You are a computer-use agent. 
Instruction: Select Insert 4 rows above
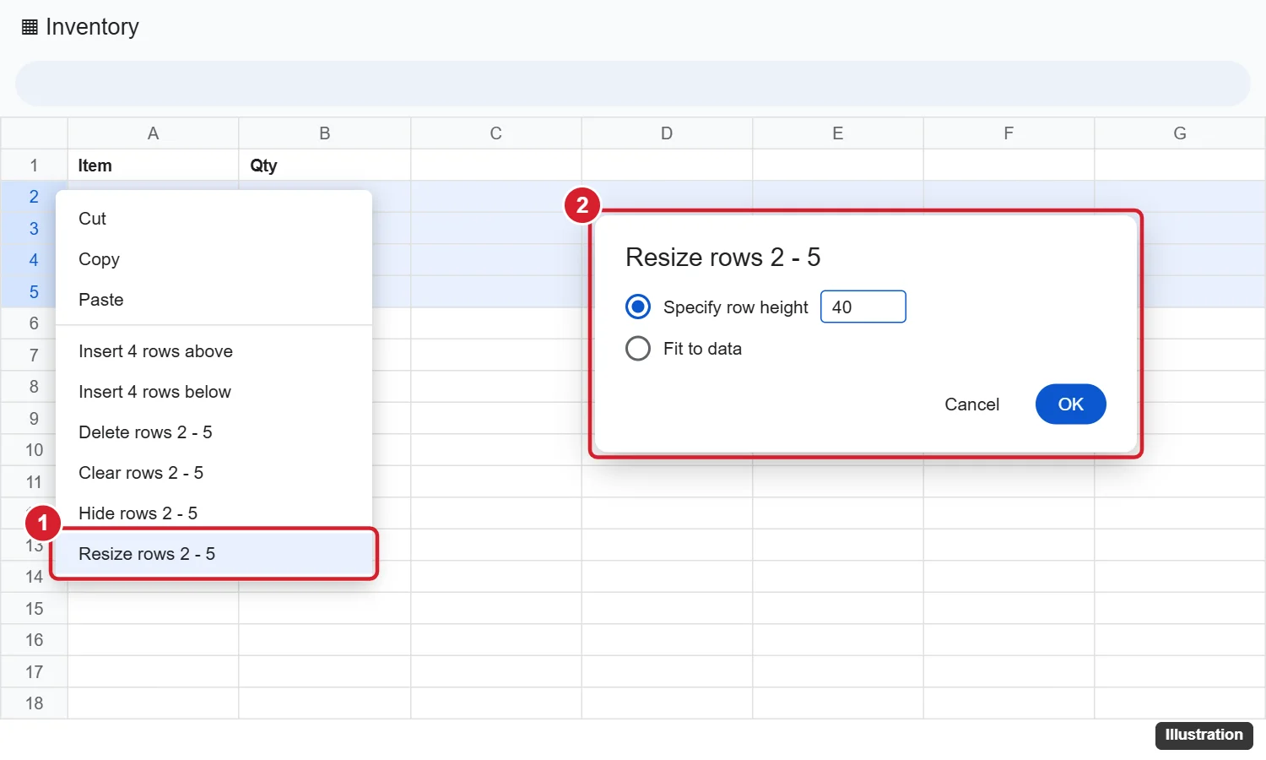214,351
